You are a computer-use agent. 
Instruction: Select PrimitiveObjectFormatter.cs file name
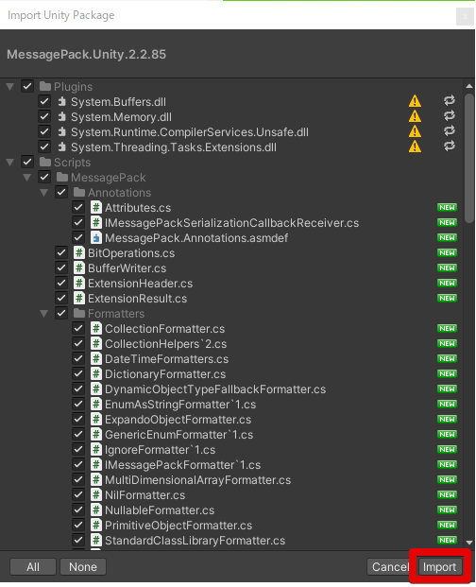pyautogui.click(x=178, y=526)
